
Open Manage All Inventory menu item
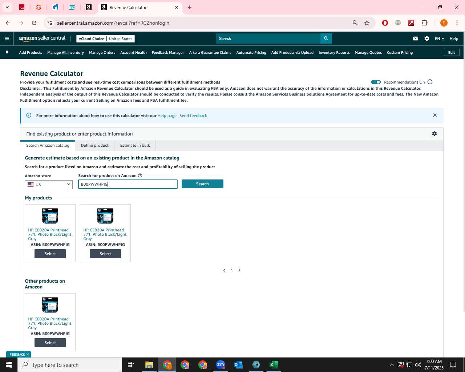pos(65,52)
